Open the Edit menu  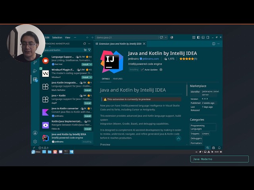47,38
